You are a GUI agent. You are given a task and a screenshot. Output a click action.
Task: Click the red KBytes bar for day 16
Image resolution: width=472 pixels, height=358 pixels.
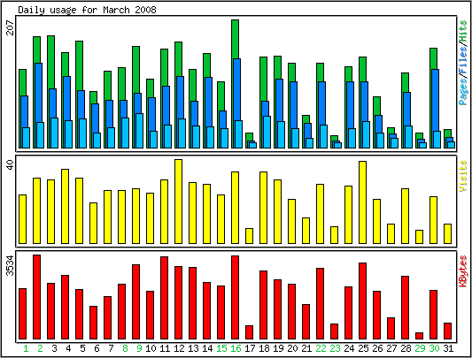[235, 298]
